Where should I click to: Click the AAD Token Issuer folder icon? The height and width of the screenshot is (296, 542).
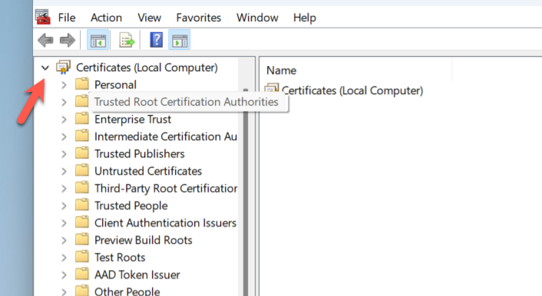(x=82, y=274)
